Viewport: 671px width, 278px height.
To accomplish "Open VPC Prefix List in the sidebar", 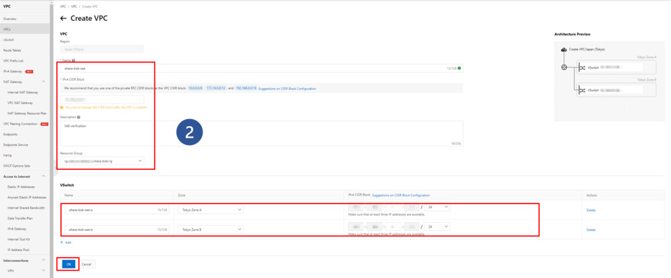I will [x=13, y=61].
